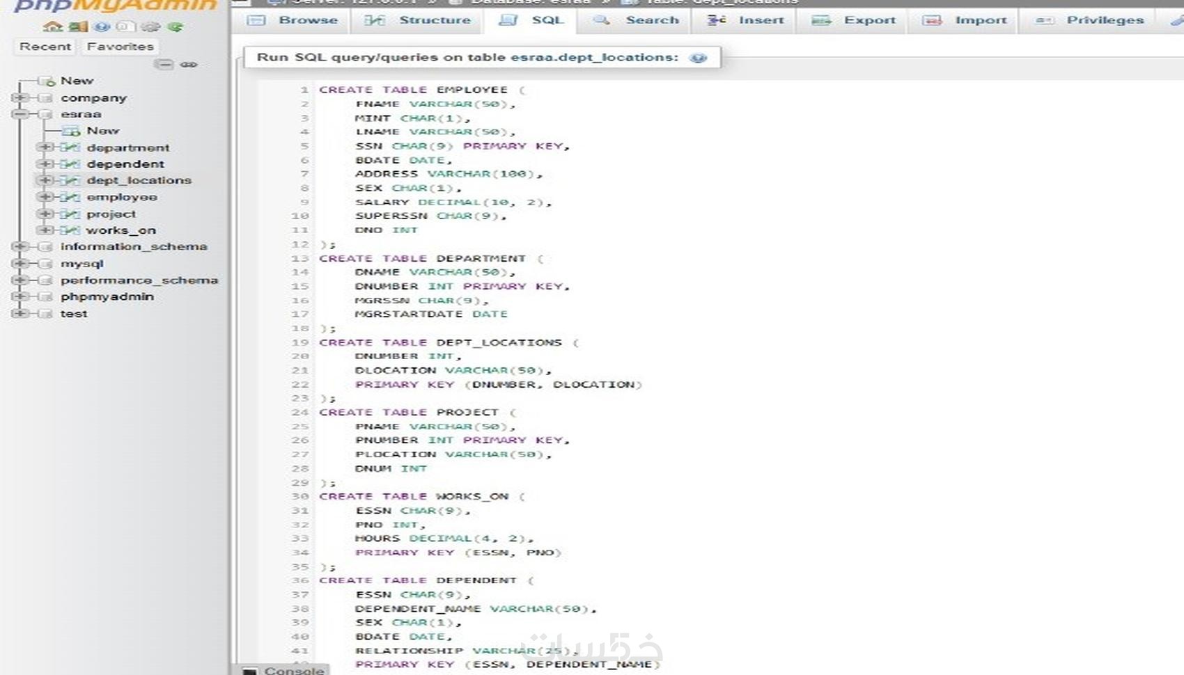The image size is (1184, 675).
Task: Expand the company database node
Action: pos(19,98)
